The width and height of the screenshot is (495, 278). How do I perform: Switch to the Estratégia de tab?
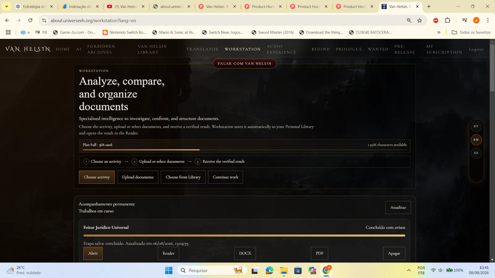[34, 6]
